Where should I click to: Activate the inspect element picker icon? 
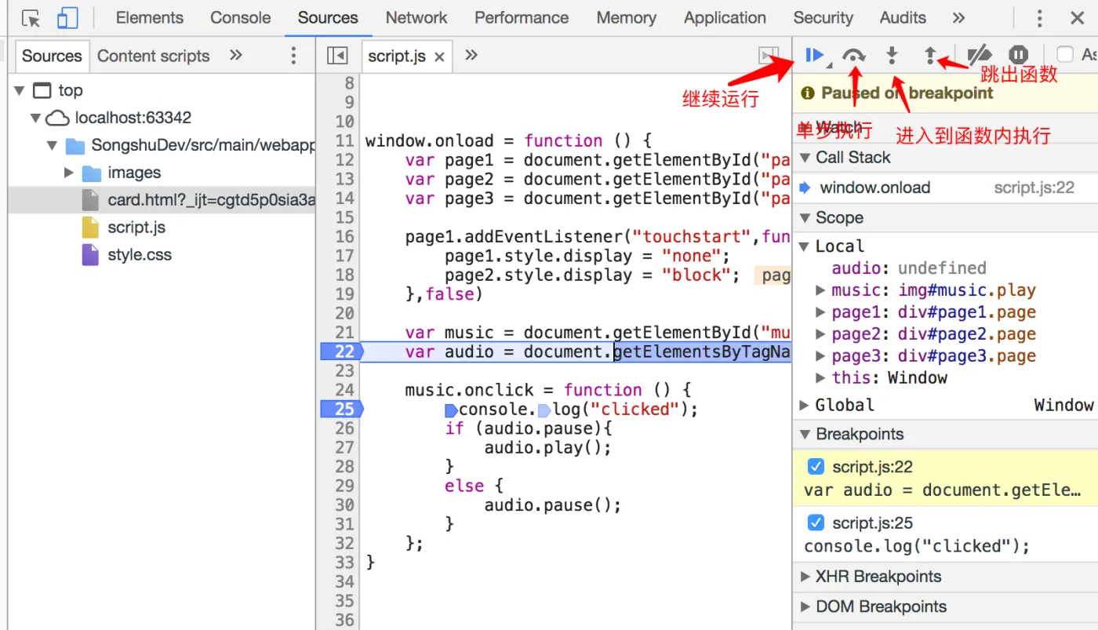tap(31, 18)
